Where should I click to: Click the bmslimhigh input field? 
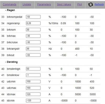tap(33, 69)
